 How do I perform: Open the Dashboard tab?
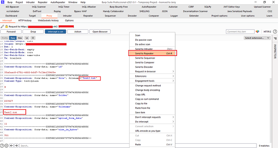(11, 16)
